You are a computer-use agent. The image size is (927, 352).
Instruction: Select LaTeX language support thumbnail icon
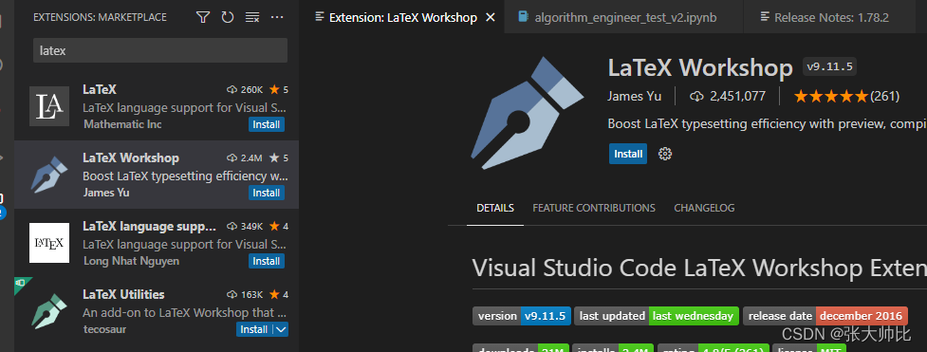coord(49,243)
